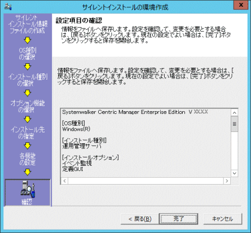251x233 pixels.
Task: Click yellow arrow below インストール先の指定
Action: click(28, 146)
